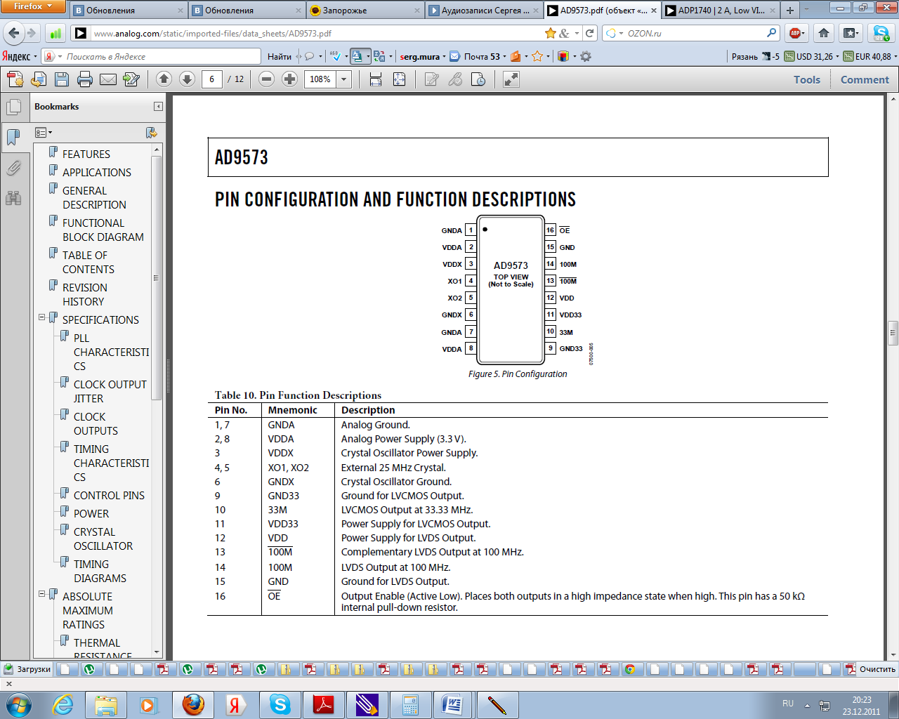The height and width of the screenshot is (719, 899).
Task: Click the Загрузки downloads button
Action: 27,669
